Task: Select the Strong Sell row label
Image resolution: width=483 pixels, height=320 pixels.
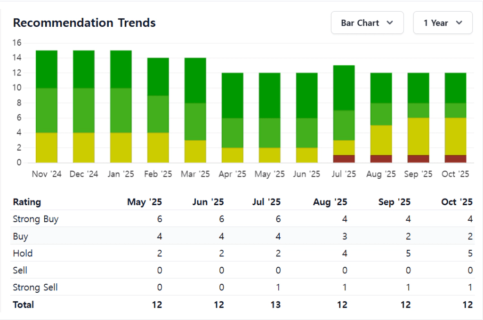Action: click(35, 288)
